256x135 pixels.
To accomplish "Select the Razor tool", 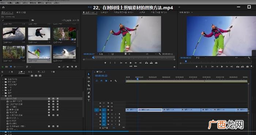I will (89, 85).
